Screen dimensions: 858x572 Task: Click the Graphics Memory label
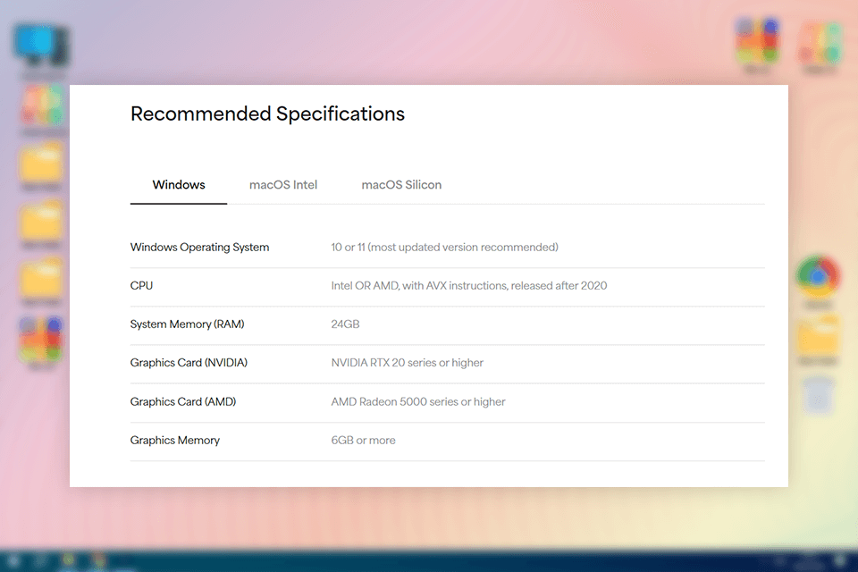174,440
